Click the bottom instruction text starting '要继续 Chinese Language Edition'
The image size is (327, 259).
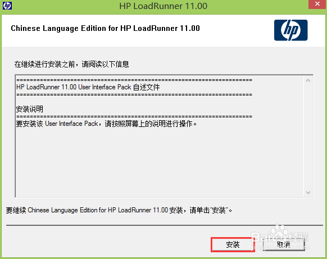click(119, 210)
